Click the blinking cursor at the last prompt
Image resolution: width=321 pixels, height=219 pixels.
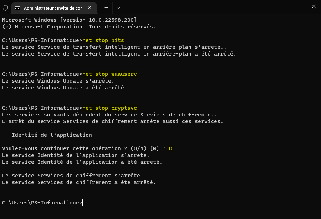83,203
